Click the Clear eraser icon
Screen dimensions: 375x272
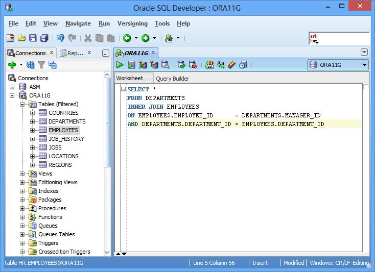(x=232, y=65)
